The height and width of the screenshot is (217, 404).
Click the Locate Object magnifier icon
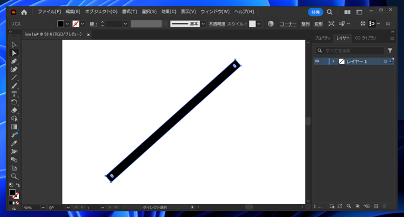[x=349, y=206]
